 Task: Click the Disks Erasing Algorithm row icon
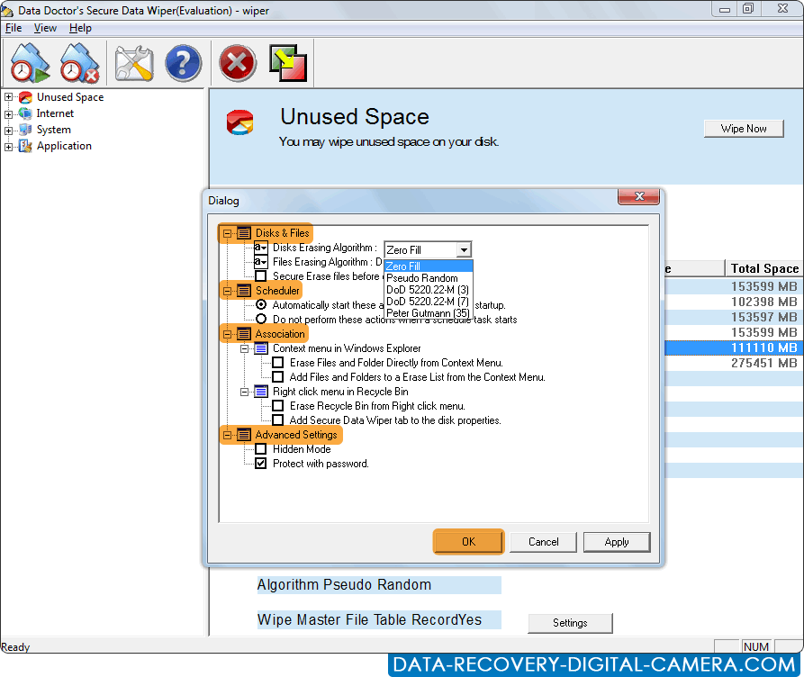(x=261, y=248)
